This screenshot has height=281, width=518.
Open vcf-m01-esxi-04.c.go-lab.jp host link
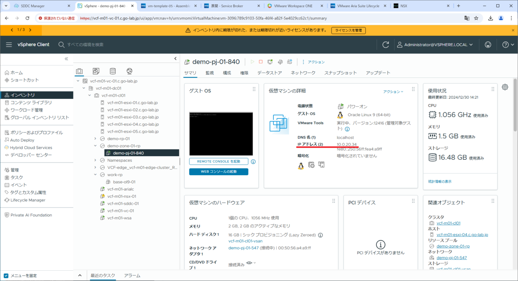pos(462,234)
